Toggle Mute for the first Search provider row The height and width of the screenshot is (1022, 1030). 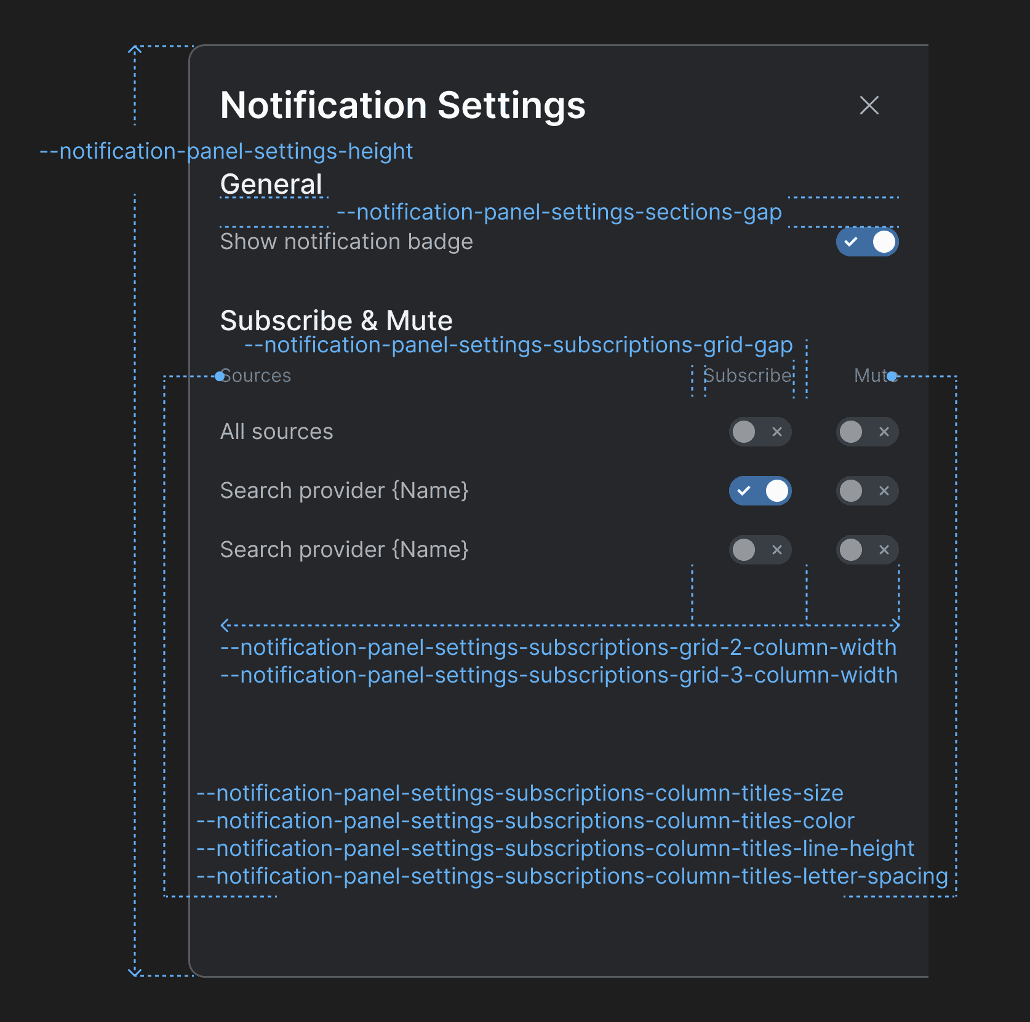(x=867, y=491)
